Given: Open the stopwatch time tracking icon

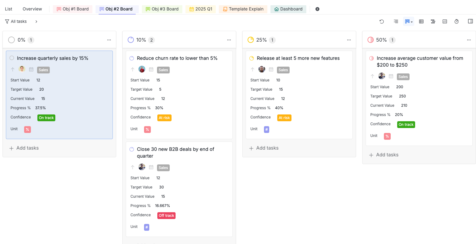Looking at the screenshot, I should tap(457, 21).
